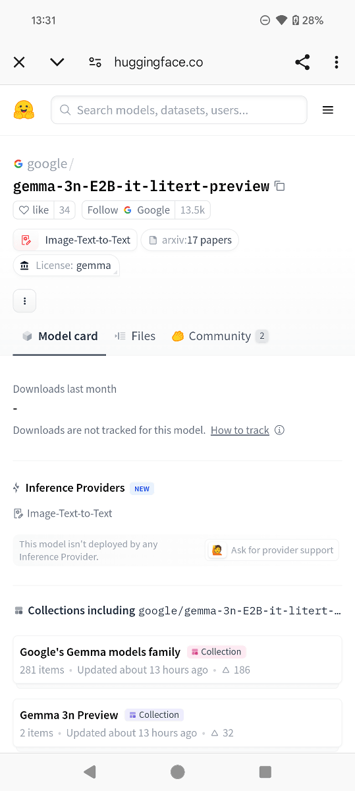This screenshot has height=791, width=355.
Task: Click the downloads tracking info icon
Action: [x=279, y=430]
